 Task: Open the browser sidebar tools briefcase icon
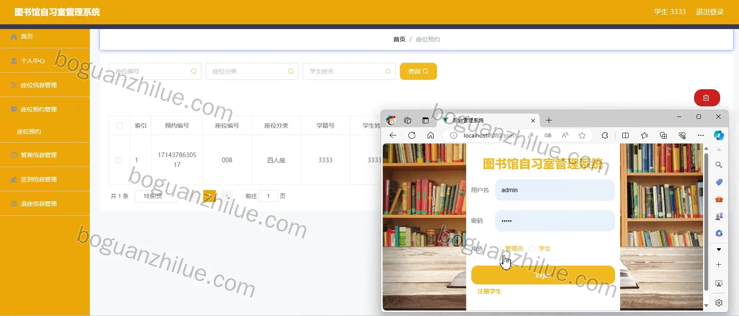(719, 199)
